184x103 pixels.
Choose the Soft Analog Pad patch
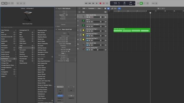(x=42, y=63)
